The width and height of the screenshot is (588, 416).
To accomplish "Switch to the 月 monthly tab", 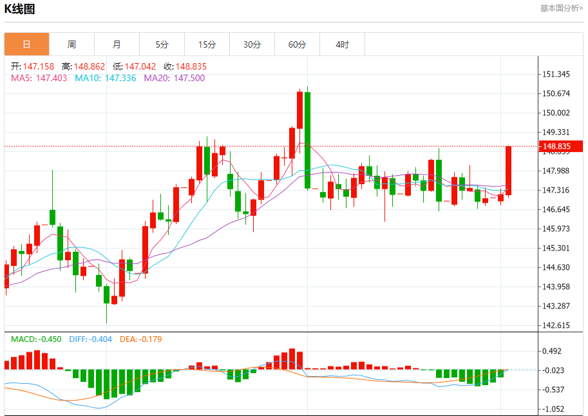I will (117, 44).
